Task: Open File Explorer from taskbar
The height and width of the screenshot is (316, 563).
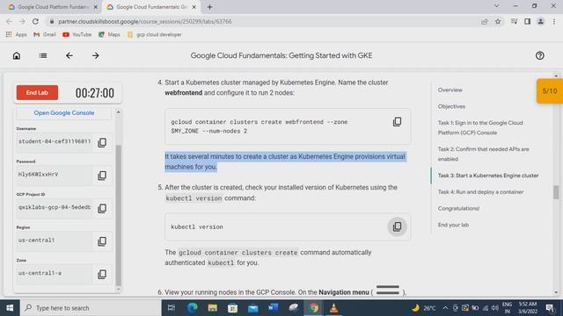Action: (213, 308)
